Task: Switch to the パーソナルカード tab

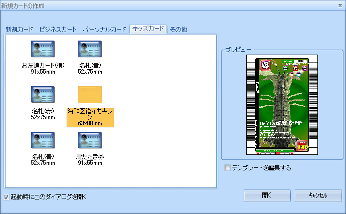Action: 104,30
